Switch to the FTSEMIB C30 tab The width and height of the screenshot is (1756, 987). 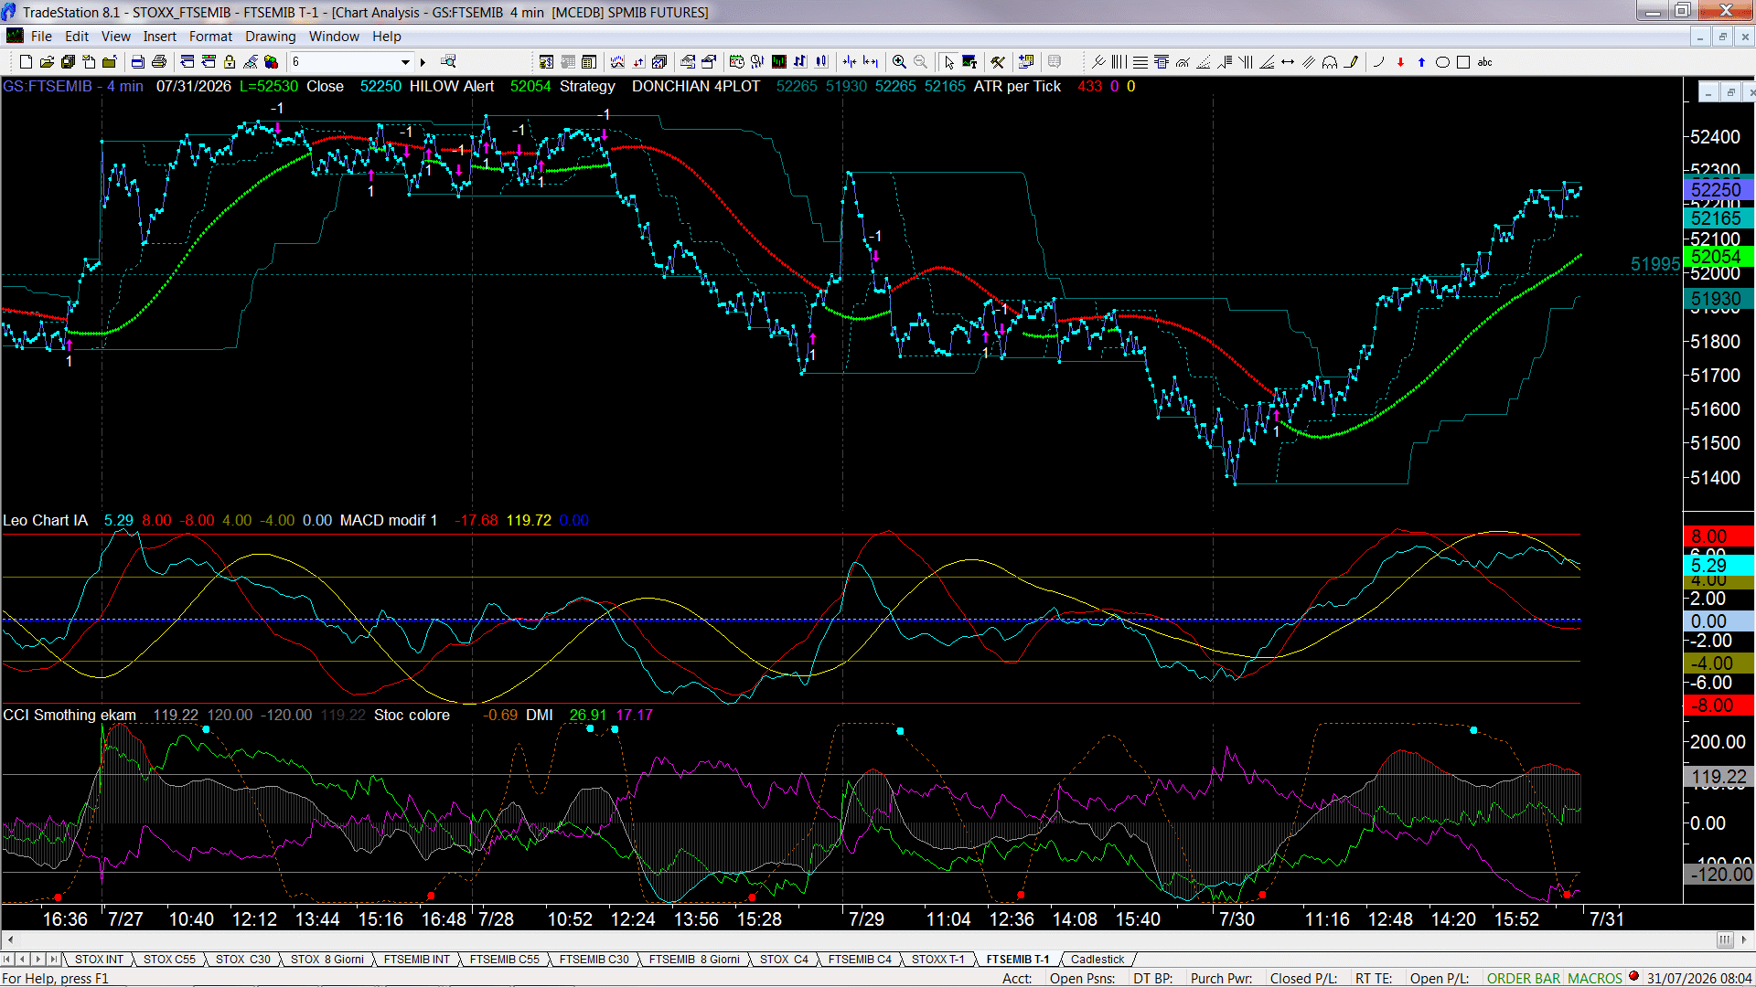coord(594,960)
